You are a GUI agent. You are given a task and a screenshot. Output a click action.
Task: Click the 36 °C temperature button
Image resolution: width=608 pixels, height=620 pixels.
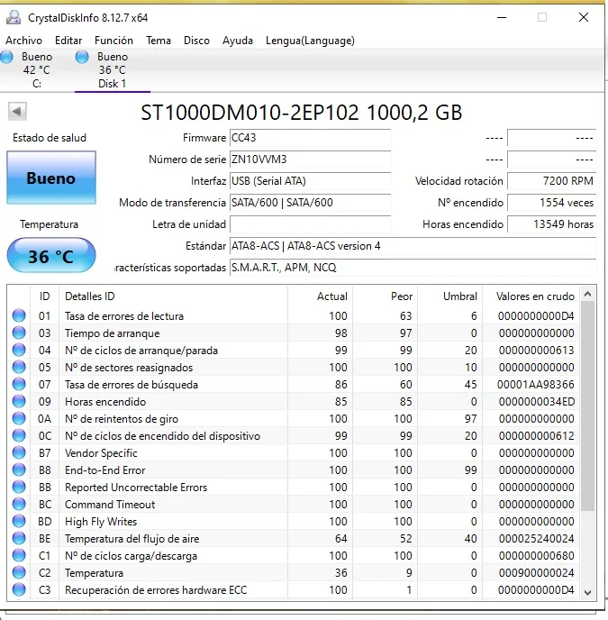click(x=51, y=255)
